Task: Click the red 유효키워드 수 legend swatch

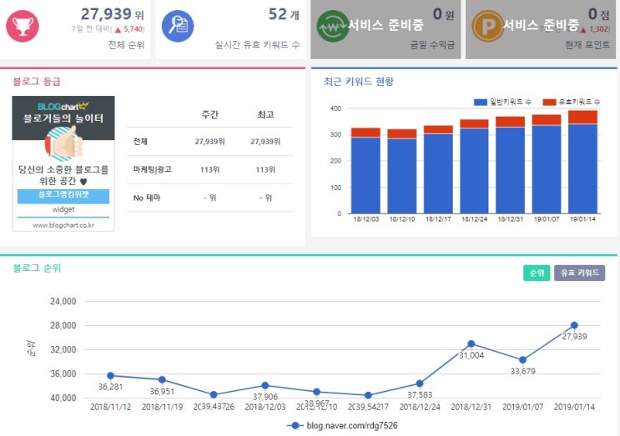Action: tap(549, 103)
